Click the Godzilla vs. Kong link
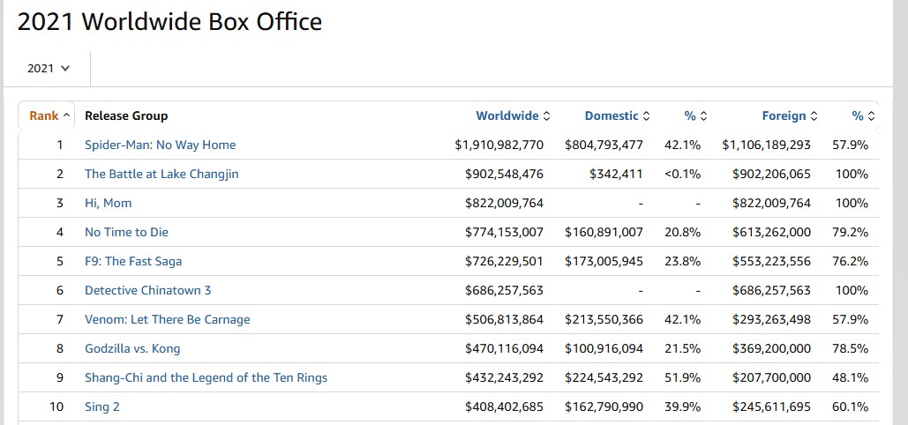The image size is (908, 425). point(132,348)
